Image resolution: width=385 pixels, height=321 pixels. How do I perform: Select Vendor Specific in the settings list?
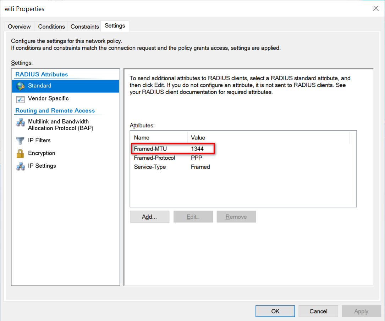48,98
